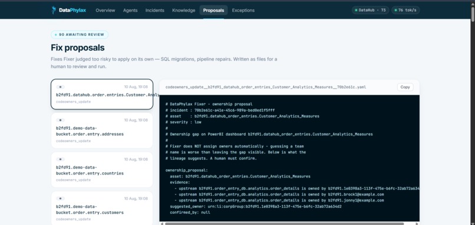This screenshot has width=475, height=225.
Task: Click the upstream brock1@example.com evidence line
Action: pyautogui.click(x=279, y=194)
